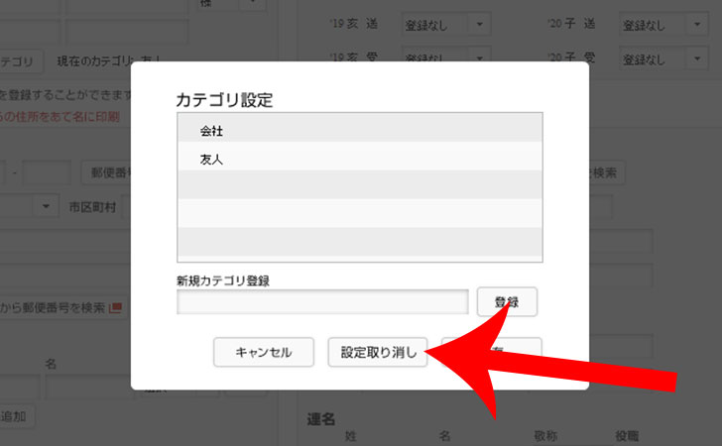Select the 会社 category row

[x=360, y=128]
